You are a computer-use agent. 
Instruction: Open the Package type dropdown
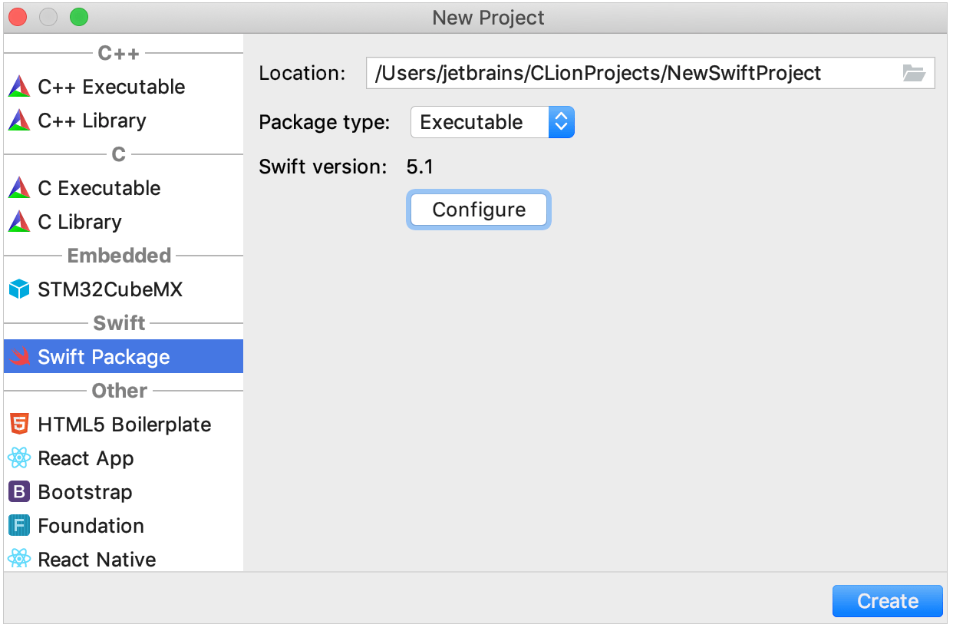point(492,121)
